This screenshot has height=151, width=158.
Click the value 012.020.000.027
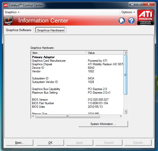coord(98,100)
